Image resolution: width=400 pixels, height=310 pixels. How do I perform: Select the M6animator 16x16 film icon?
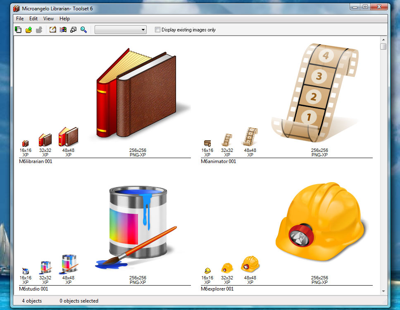(x=207, y=143)
